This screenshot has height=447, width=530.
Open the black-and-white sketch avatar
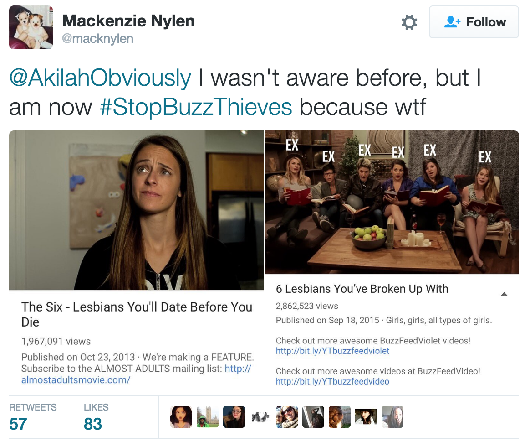260,417
